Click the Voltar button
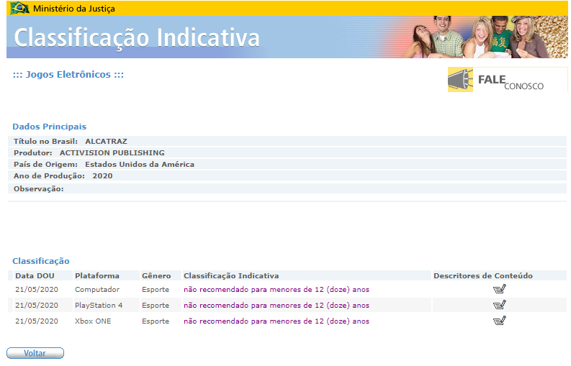 click(35, 353)
